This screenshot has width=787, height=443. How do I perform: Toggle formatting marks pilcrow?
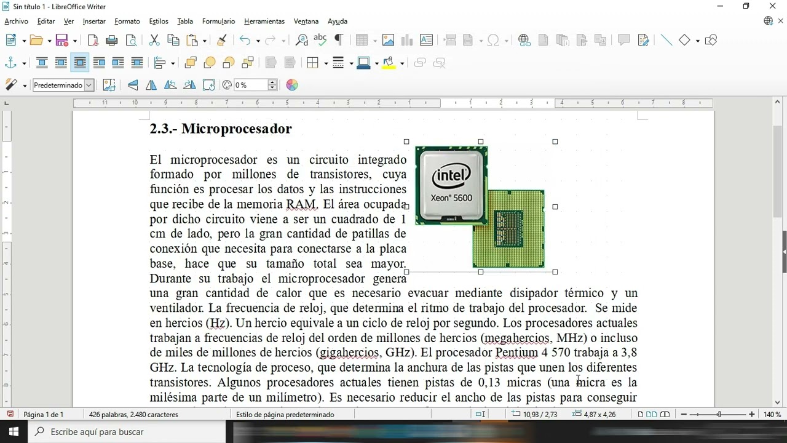point(338,40)
